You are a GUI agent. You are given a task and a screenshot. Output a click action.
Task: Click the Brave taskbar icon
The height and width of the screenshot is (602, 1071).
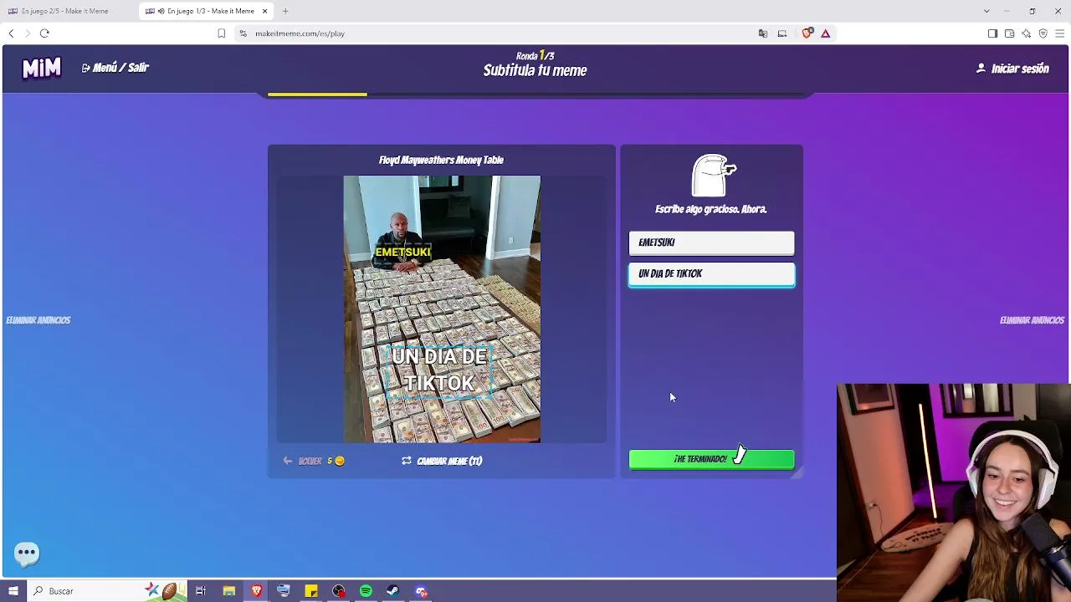pyautogui.click(x=256, y=591)
